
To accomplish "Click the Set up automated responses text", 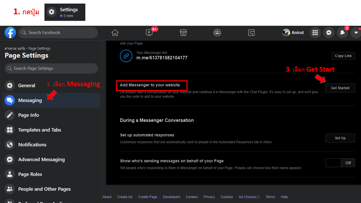I will (147, 135).
